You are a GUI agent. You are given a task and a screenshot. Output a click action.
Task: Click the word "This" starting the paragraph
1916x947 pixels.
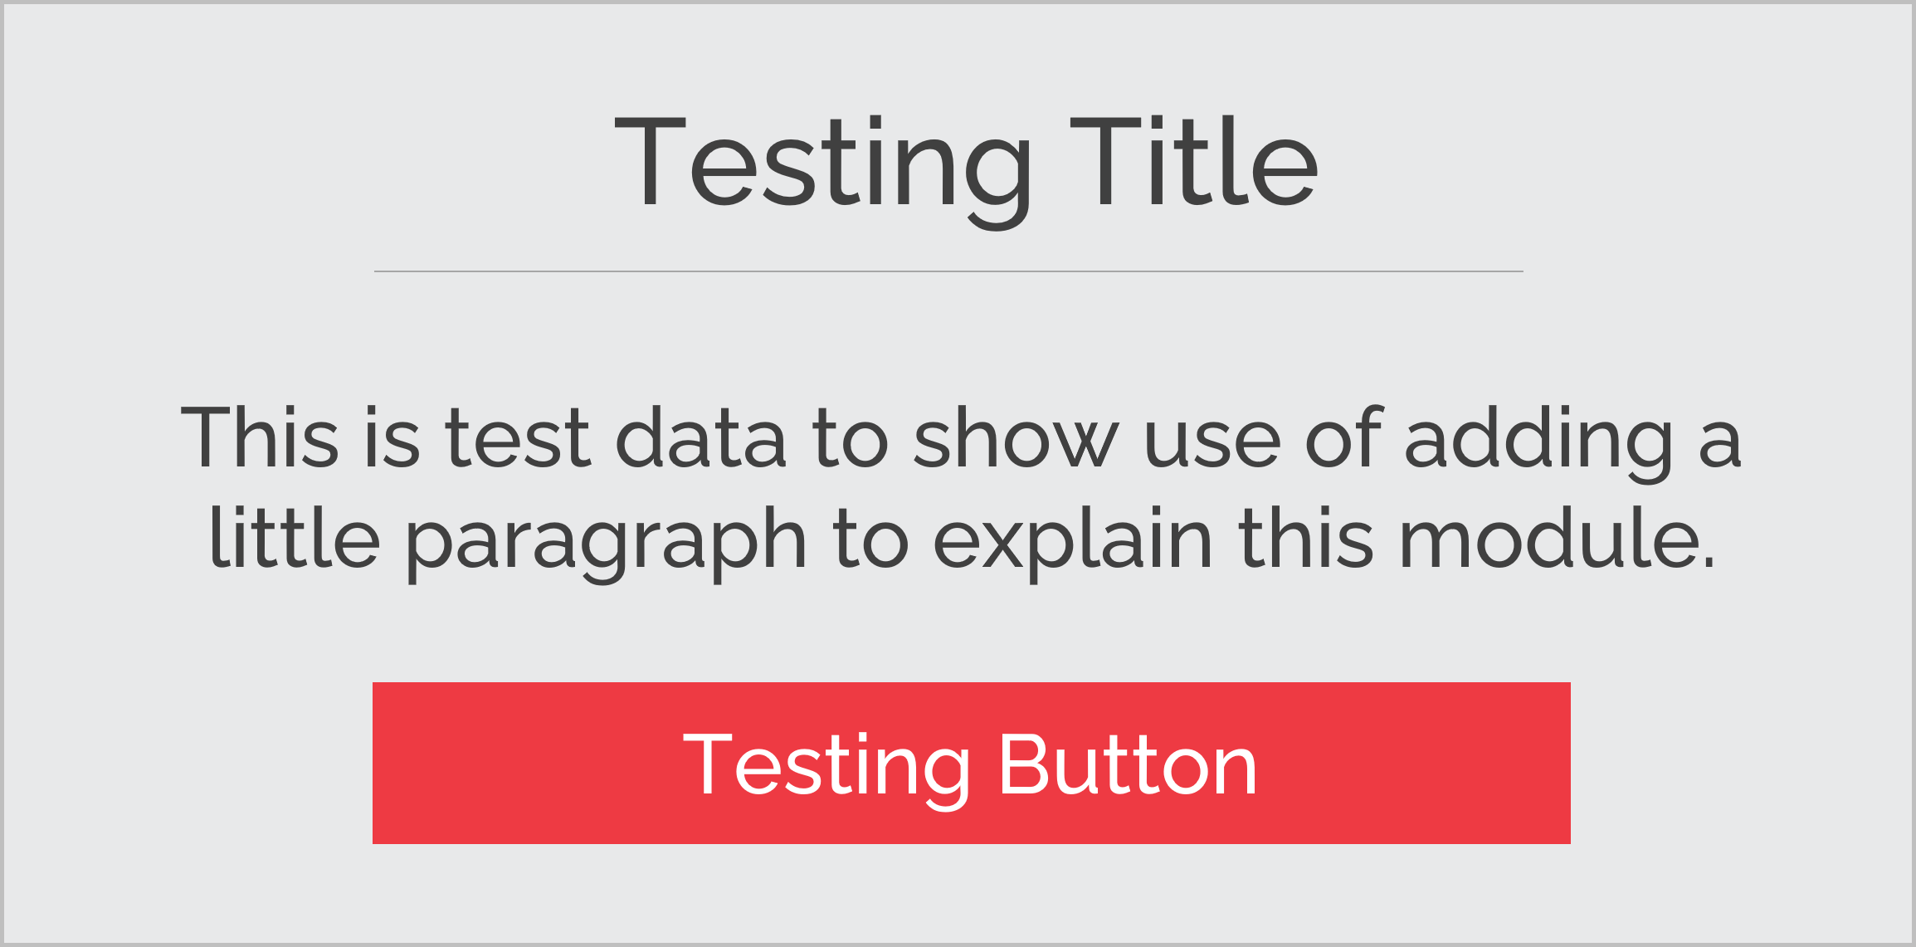click(260, 437)
